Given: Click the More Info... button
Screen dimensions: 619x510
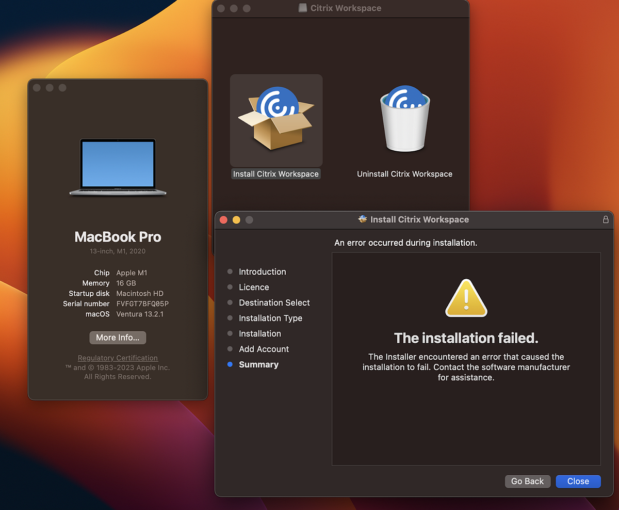Looking at the screenshot, I should coord(118,337).
